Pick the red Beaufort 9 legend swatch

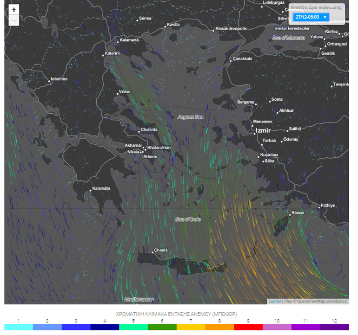coord(248,327)
